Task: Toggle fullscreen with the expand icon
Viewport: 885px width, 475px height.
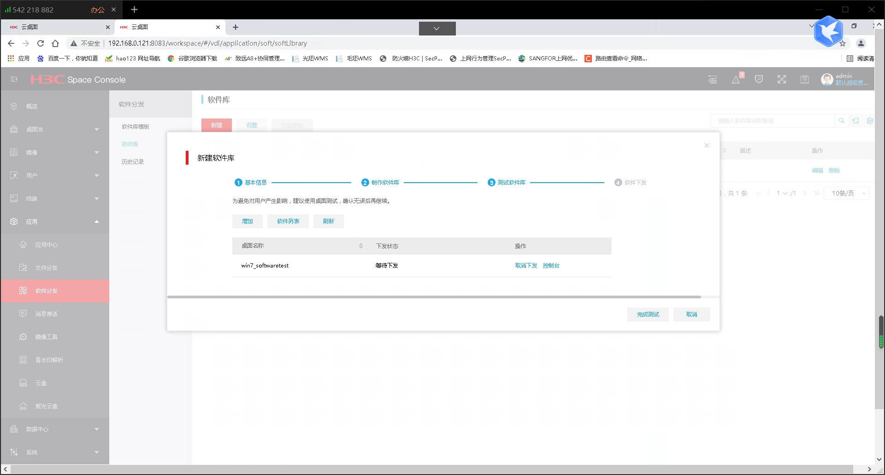Action: click(782, 79)
